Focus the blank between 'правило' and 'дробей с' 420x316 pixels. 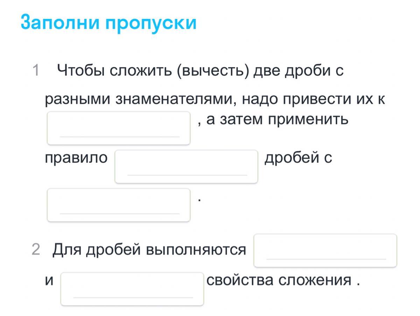coord(186,166)
